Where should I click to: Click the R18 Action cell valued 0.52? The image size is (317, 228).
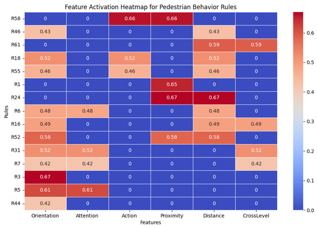(x=130, y=58)
